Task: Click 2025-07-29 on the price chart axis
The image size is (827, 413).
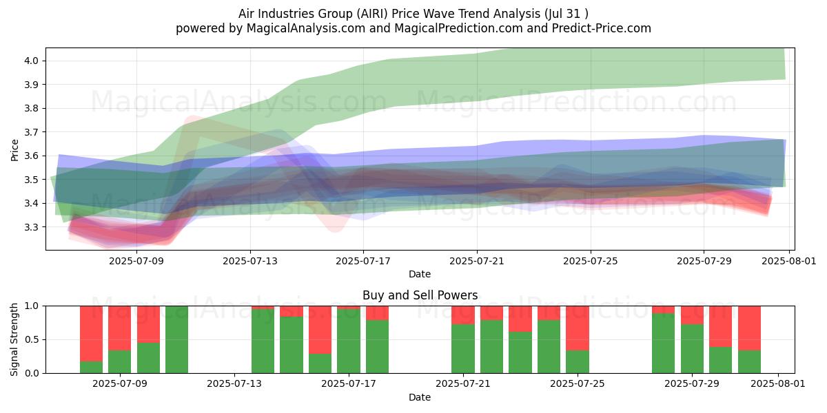Action: tap(704, 262)
